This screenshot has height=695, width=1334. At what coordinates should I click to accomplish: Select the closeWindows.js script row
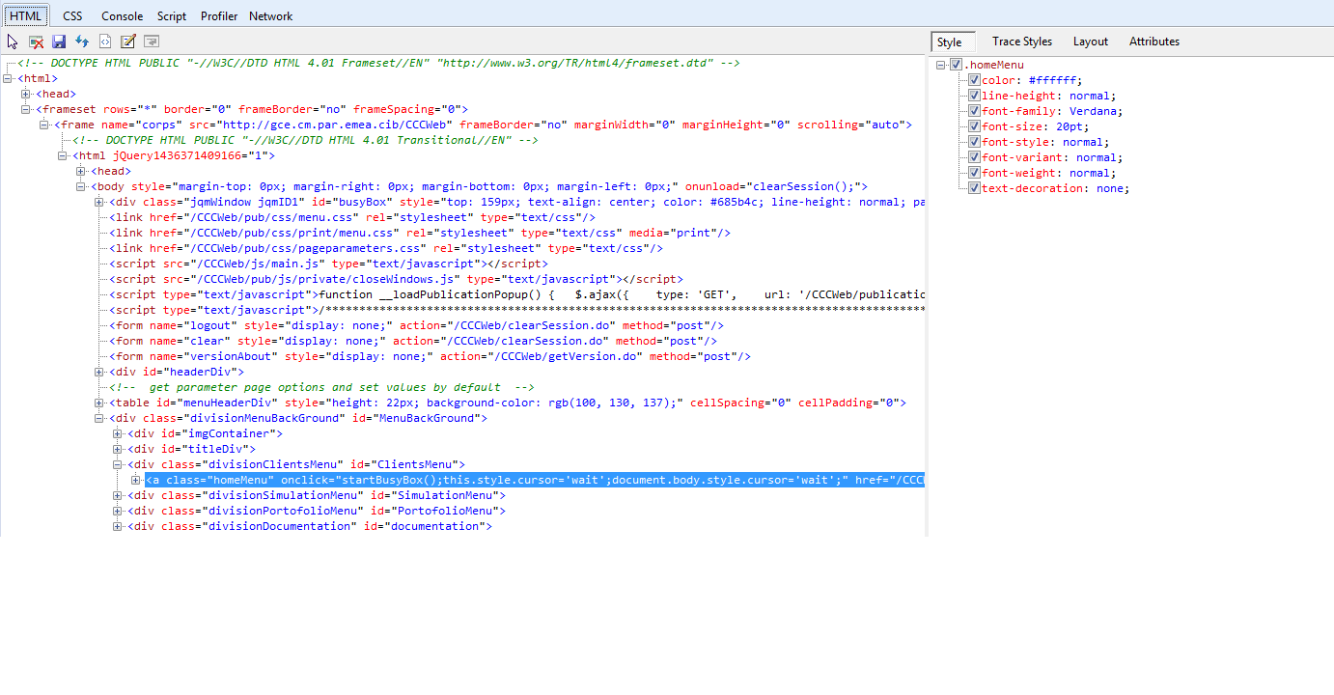tap(396, 279)
